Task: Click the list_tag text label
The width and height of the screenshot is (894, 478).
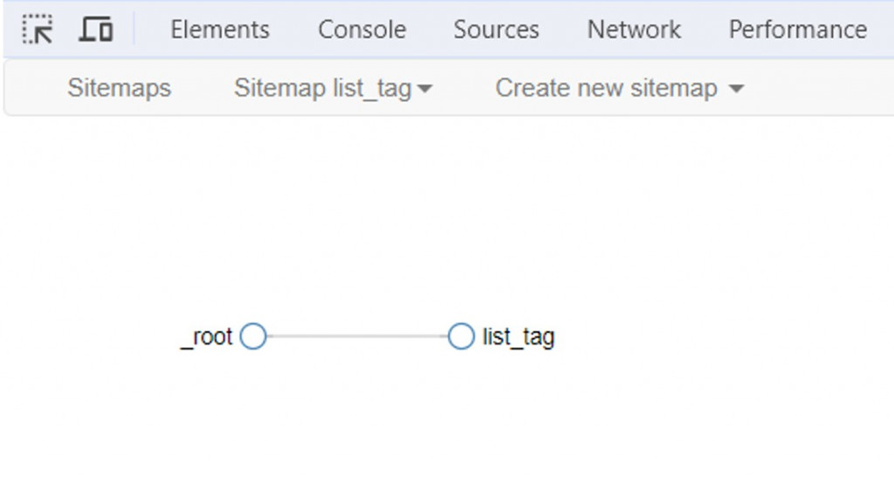Action: tap(519, 337)
